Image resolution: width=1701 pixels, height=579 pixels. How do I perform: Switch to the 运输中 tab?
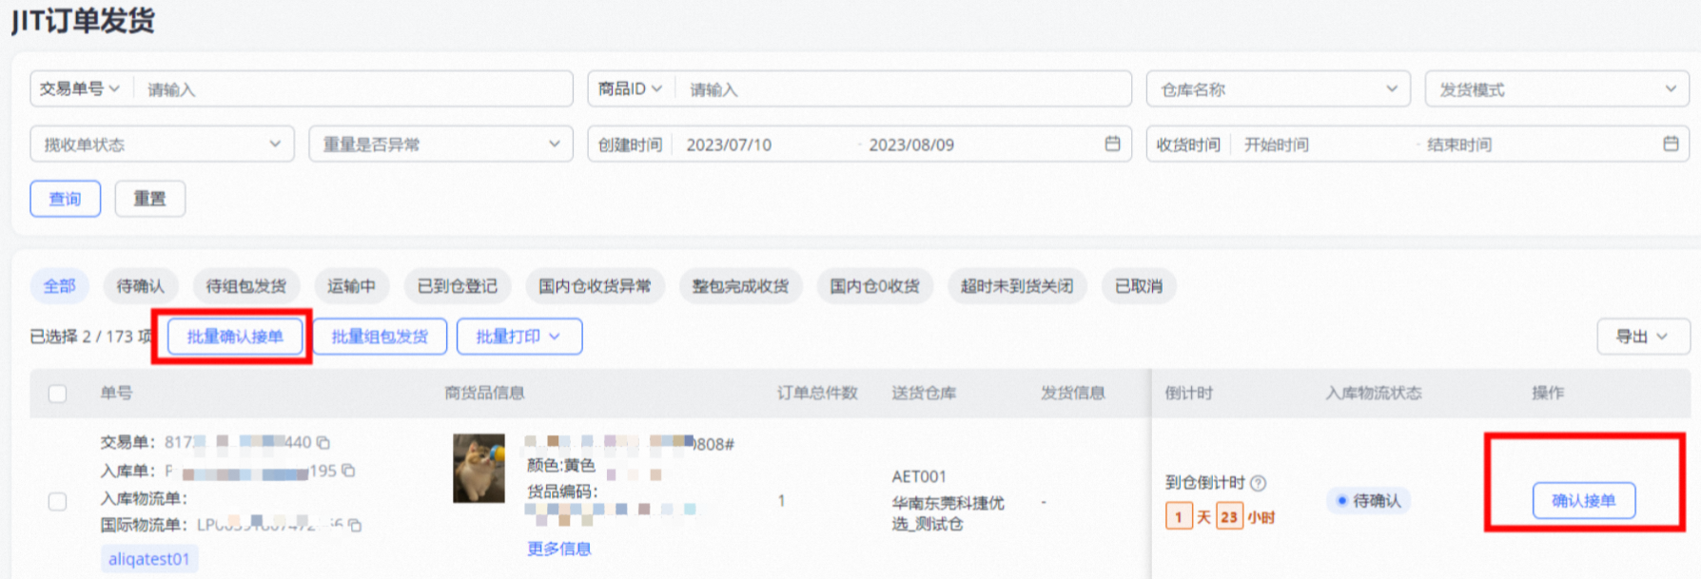351,286
